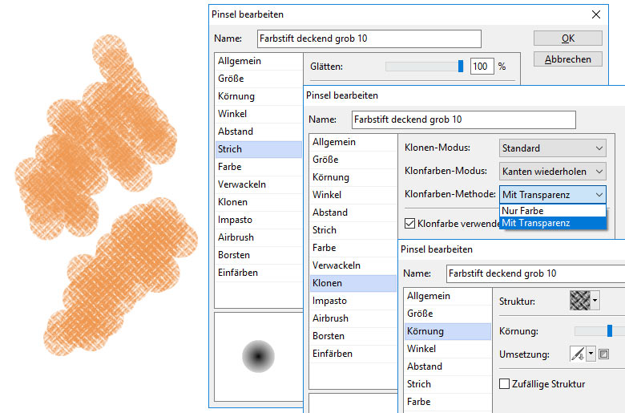This screenshot has width=625, height=413.
Task: Enable the Zufällige Struktur checkbox
Action: (x=504, y=384)
